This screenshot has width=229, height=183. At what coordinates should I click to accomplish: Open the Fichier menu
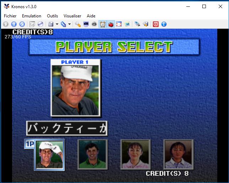10,16
